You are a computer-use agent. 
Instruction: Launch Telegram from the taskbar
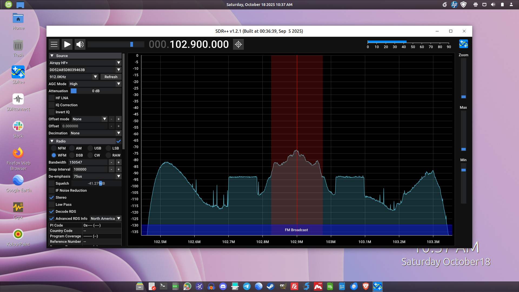(x=247, y=286)
